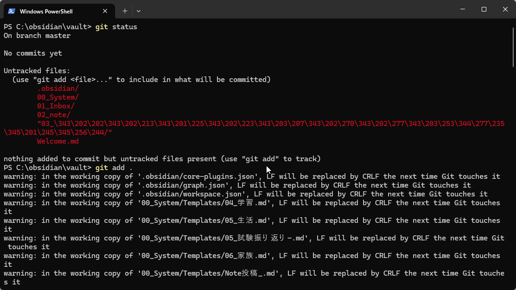Click the graph.json warning line

click(x=237, y=185)
